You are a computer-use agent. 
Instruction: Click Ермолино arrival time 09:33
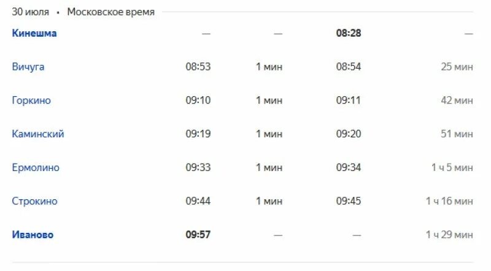pyautogui.click(x=198, y=167)
